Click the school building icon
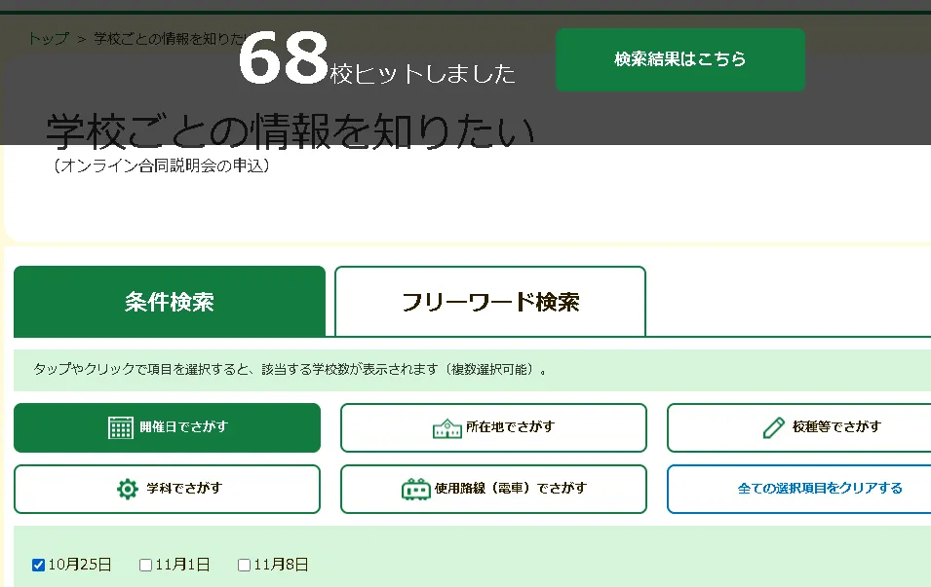The image size is (931, 587). click(446, 427)
